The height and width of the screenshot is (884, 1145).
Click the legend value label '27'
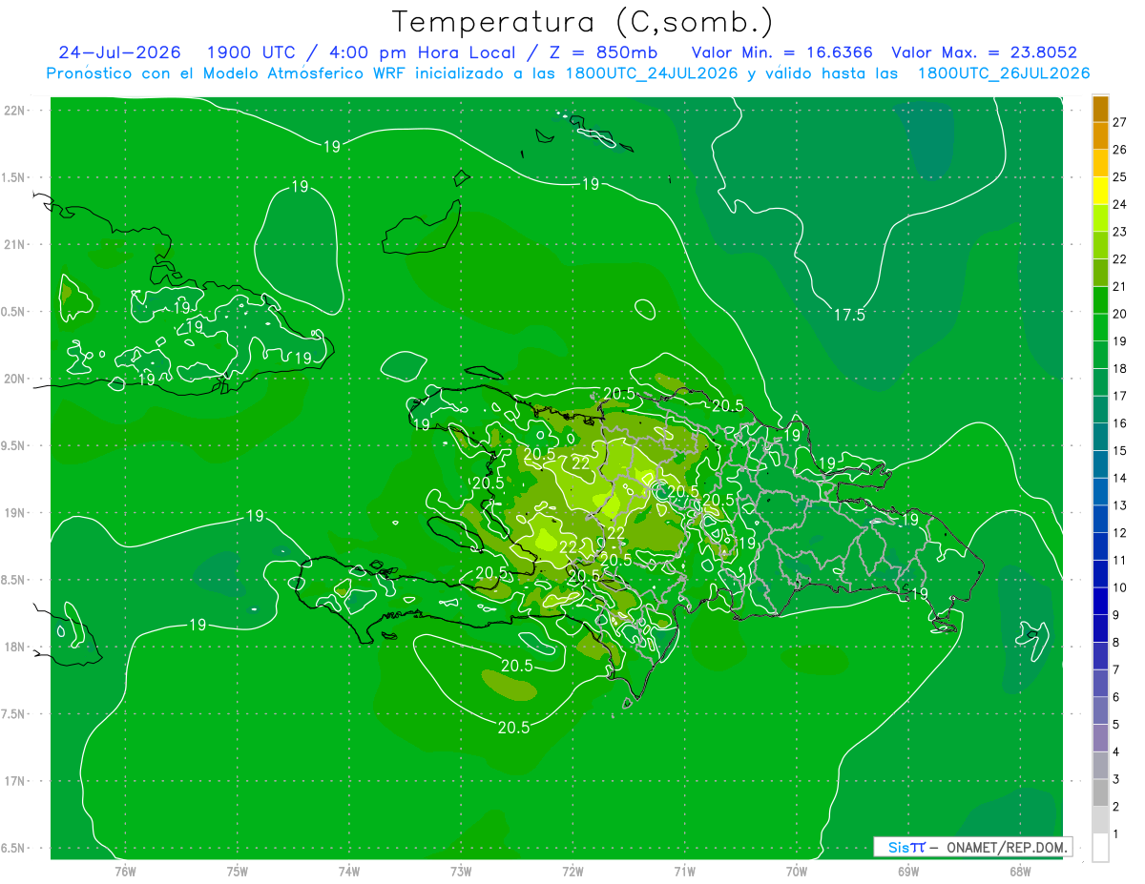[1119, 121]
